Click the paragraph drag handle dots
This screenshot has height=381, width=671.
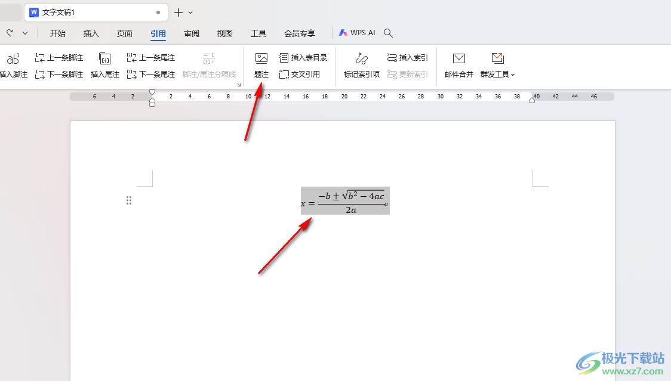tap(129, 200)
